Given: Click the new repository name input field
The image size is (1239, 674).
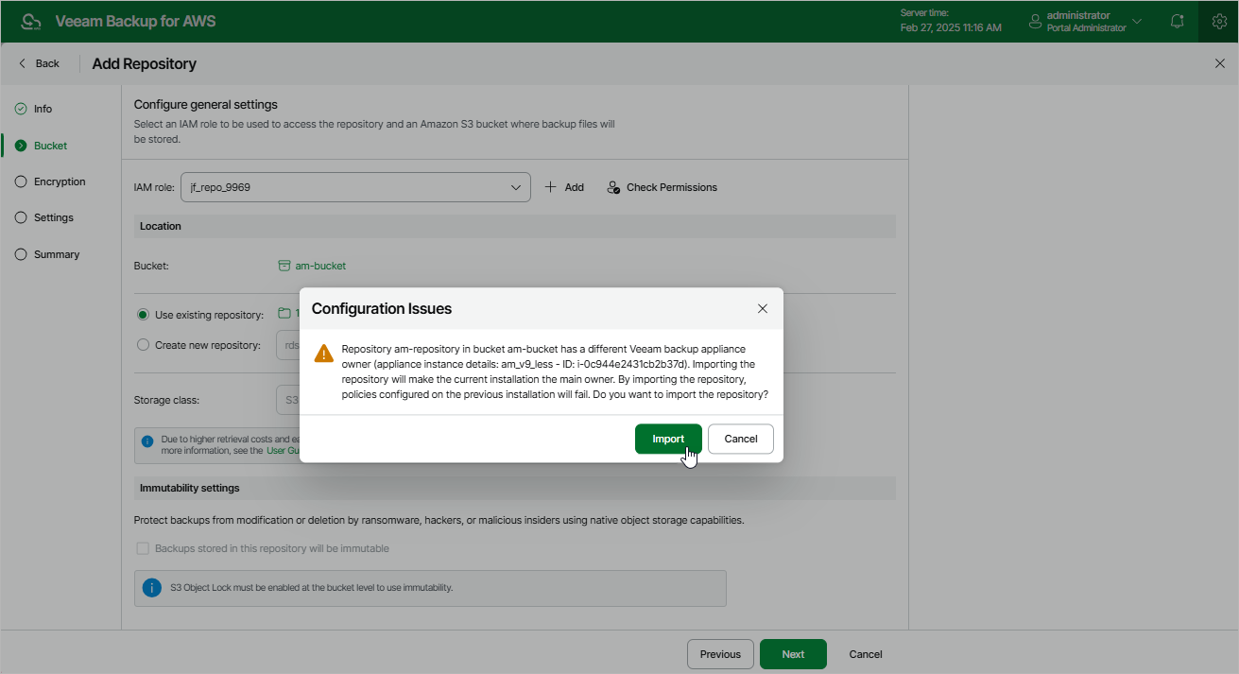Looking at the screenshot, I should [288, 345].
